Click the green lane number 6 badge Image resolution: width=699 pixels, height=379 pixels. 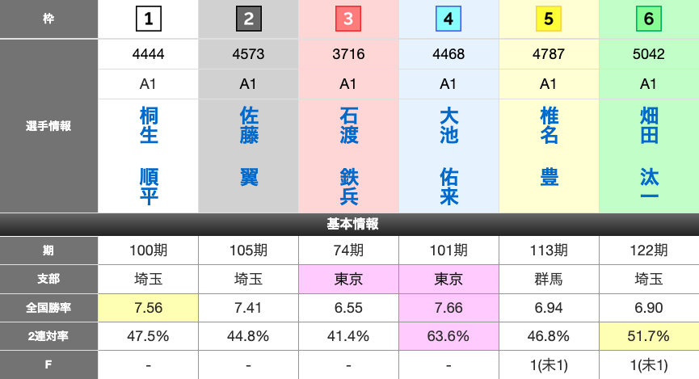[x=649, y=19]
